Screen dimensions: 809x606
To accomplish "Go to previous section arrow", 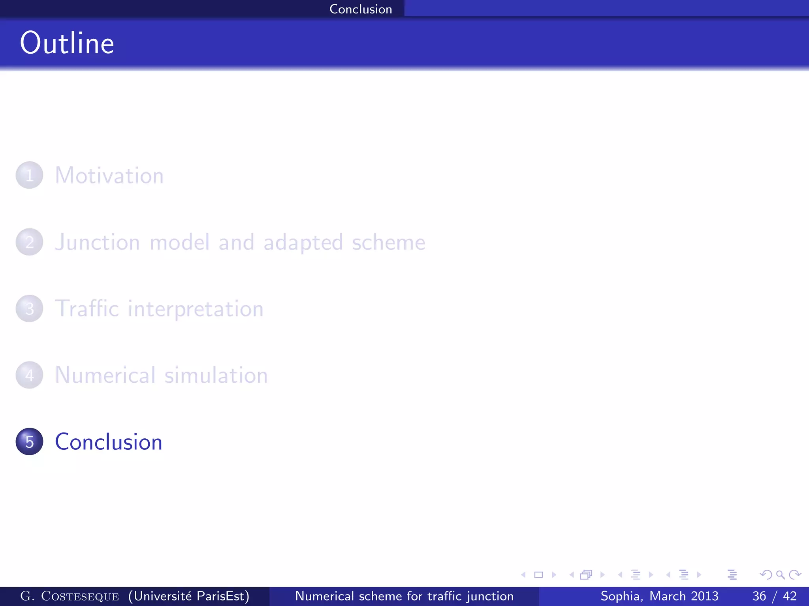I will 668,575.
